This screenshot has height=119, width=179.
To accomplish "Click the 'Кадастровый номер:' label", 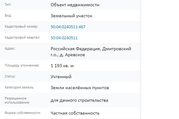I will [x=21, y=26].
